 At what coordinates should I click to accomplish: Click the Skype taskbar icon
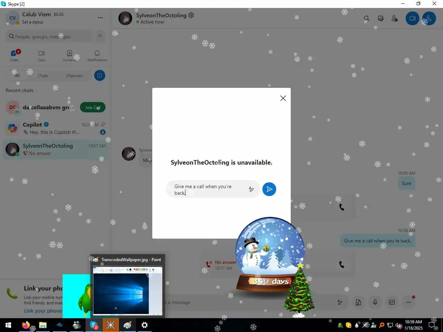[94, 325]
